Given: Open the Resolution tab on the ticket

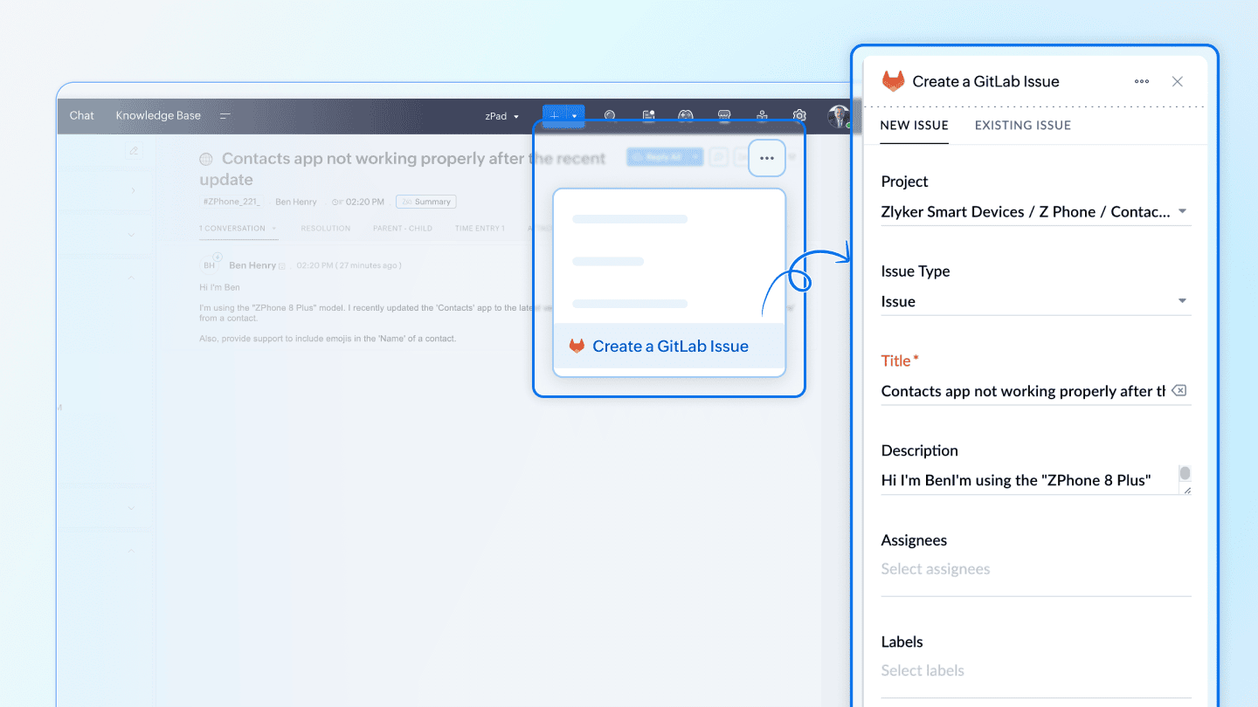Looking at the screenshot, I should (325, 229).
